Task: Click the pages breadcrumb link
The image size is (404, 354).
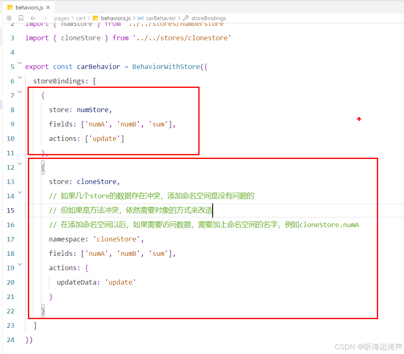Action: 62,18
